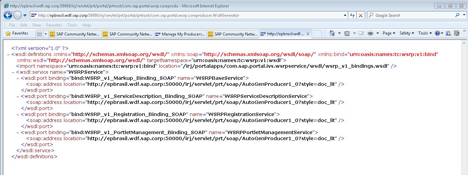Open a new blank tab
This screenshot has width=468, height=175.
pyautogui.click(x=317, y=34)
